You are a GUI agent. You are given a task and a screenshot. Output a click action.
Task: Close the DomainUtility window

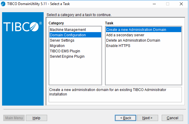click(181, 4)
